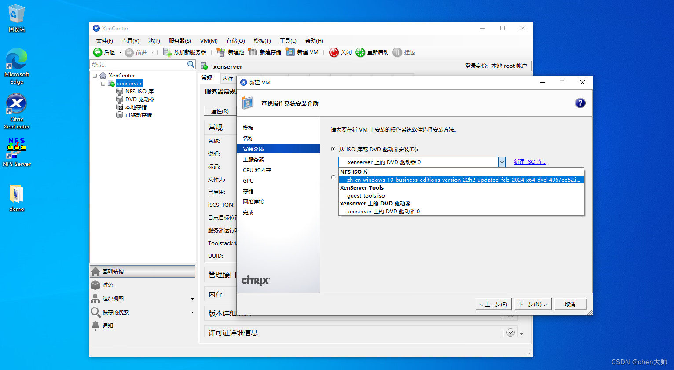
Task: Click the Suspend (挂起) toolbar icon
Action: pos(397,52)
